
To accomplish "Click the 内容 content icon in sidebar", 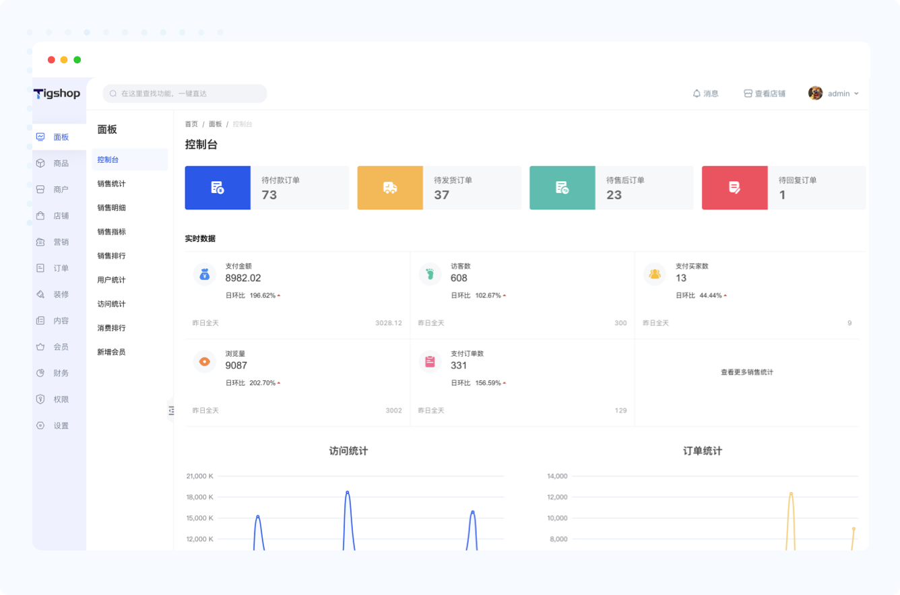I will (x=40, y=320).
